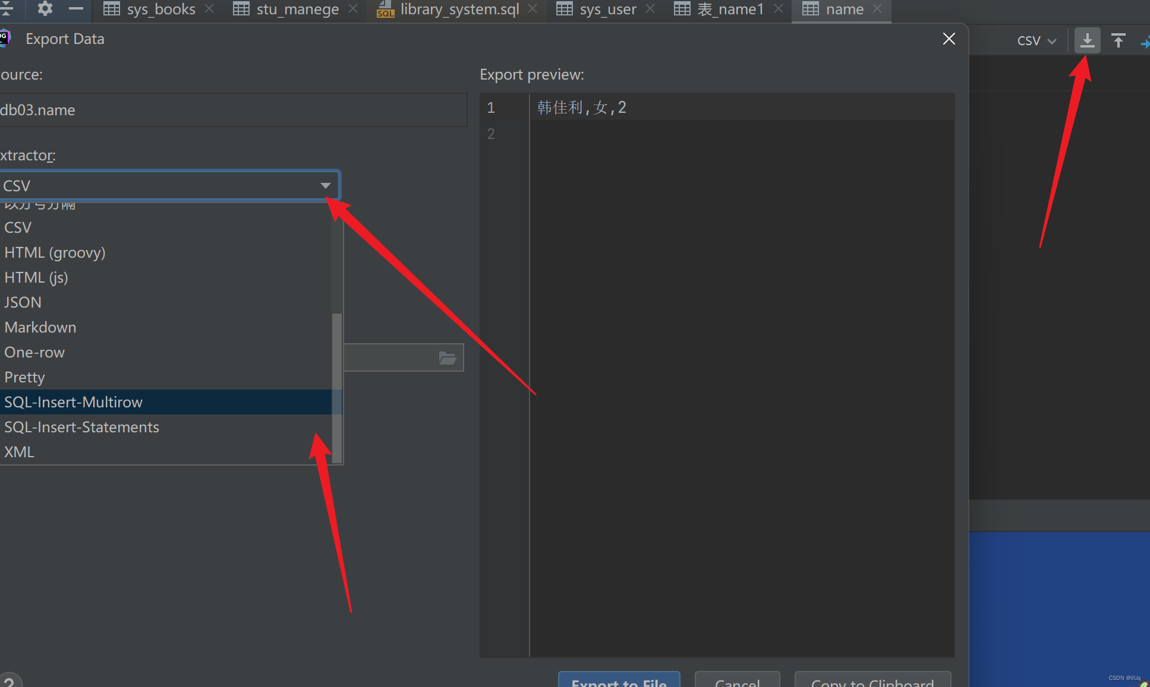
Task: Click the db03.name source field
Action: point(233,110)
